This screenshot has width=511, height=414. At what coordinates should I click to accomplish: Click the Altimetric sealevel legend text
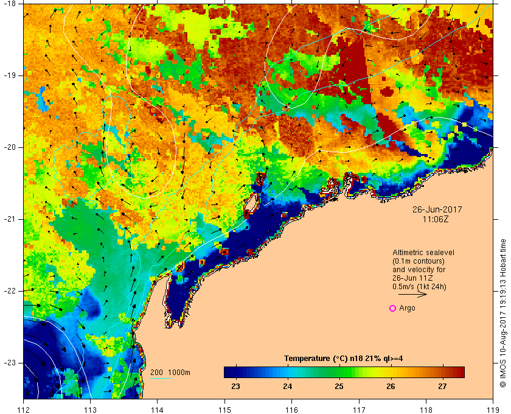click(x=423, y=253)
